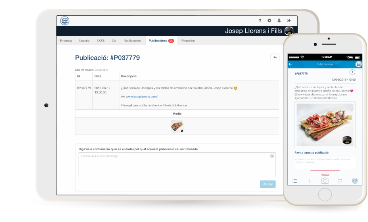This screenshot has height=222, width=368.
Task: Tap the round logo icon in phone bottom bar
Action: pos(355,181)
